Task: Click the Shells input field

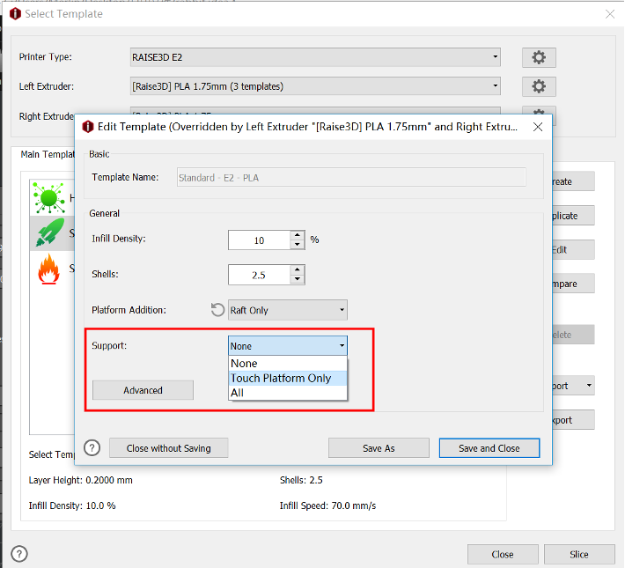Action: click(x=259, y=275)
